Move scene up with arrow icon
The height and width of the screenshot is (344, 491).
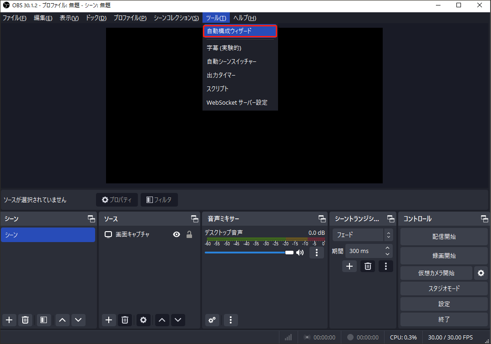tap(62, 320)
